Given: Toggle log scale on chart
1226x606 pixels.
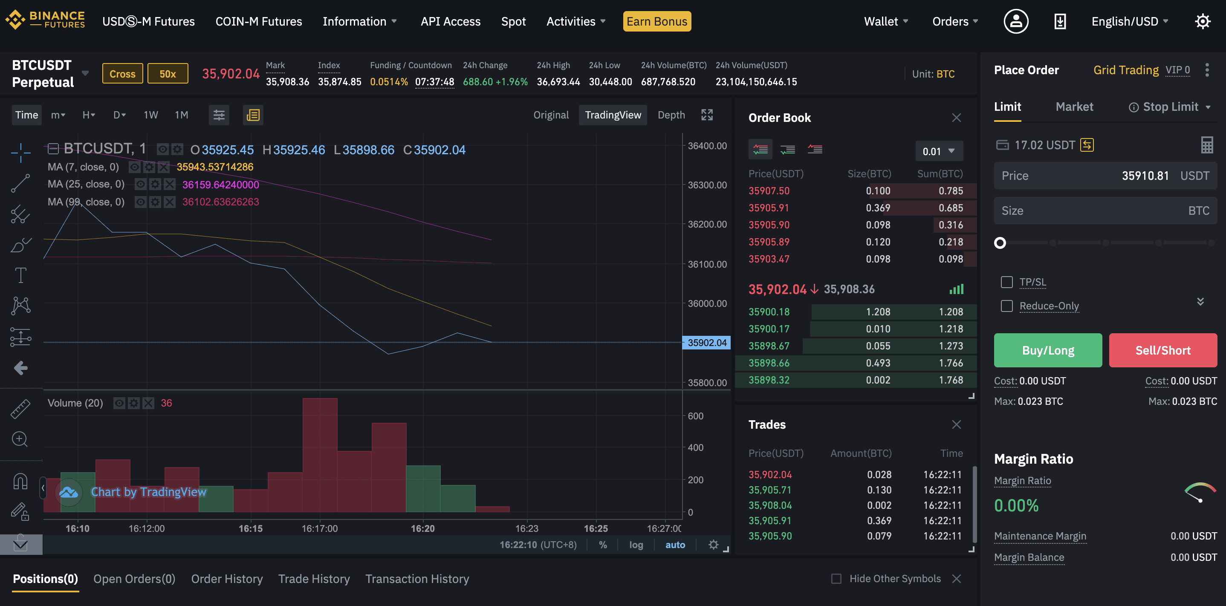Looking at the screenshot, I should click(x=636, y=545).
